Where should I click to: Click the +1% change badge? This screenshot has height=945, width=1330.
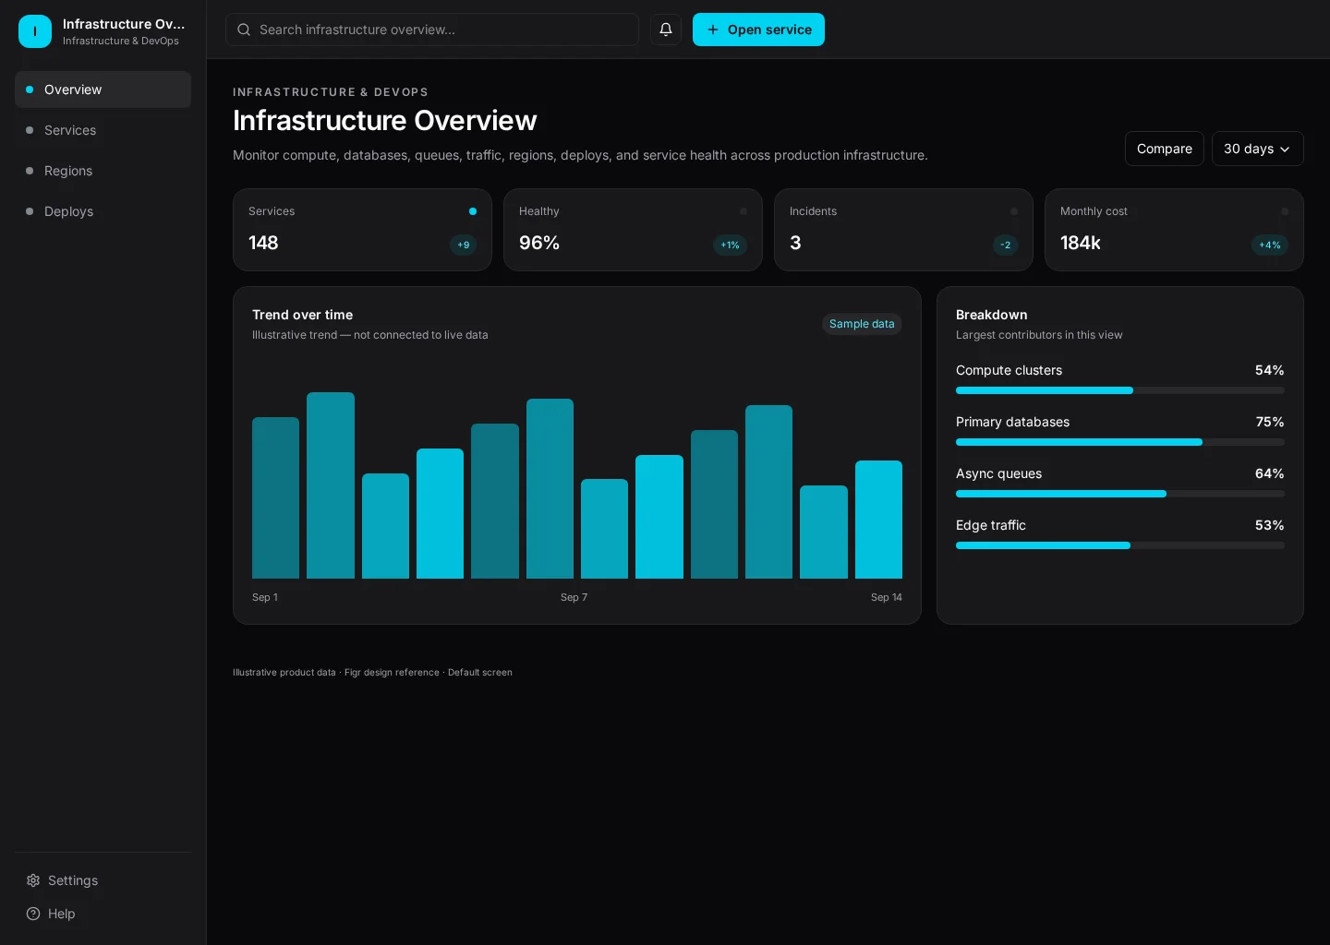[730, 245]
